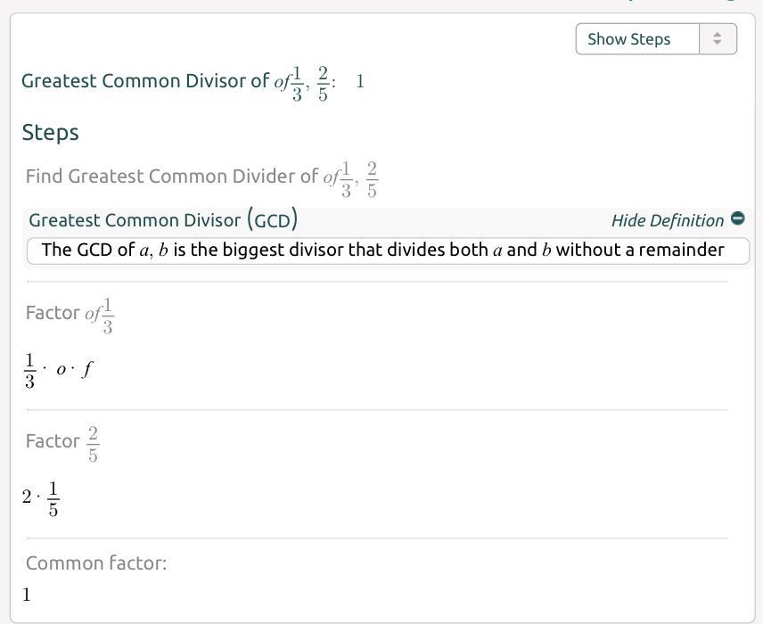Click the Steps heading
Viewport: 763px width, 624px height.
[x=50, y=133]
